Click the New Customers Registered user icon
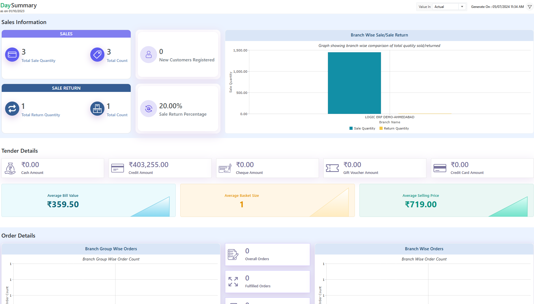 (x=149, y=55)
